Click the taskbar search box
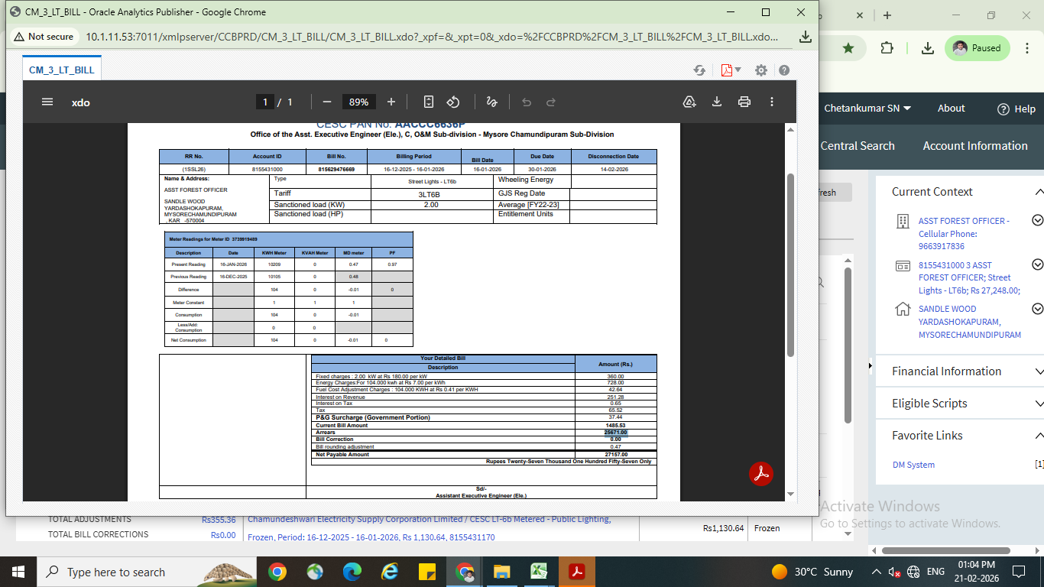Image resolution: width=1044 pixels, height=587 pixels. [147, 572]
